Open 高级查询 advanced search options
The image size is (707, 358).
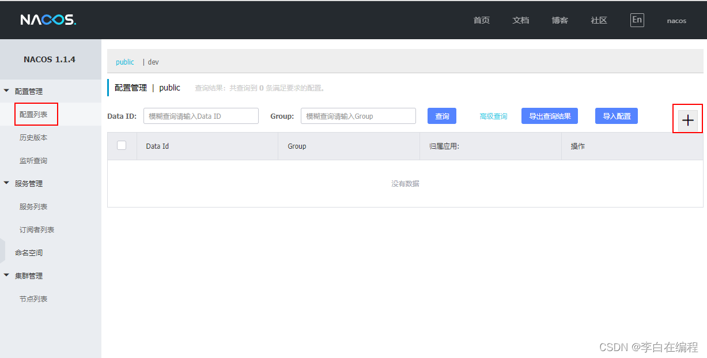point(492,116)
